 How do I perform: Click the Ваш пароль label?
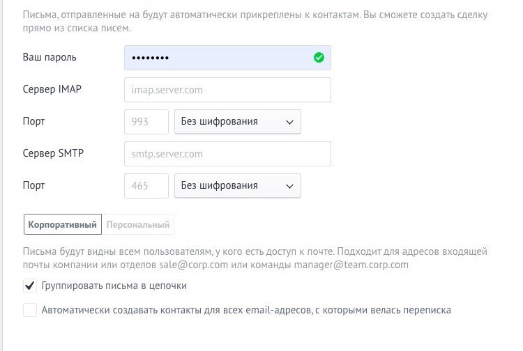click(x=50, y=57)
